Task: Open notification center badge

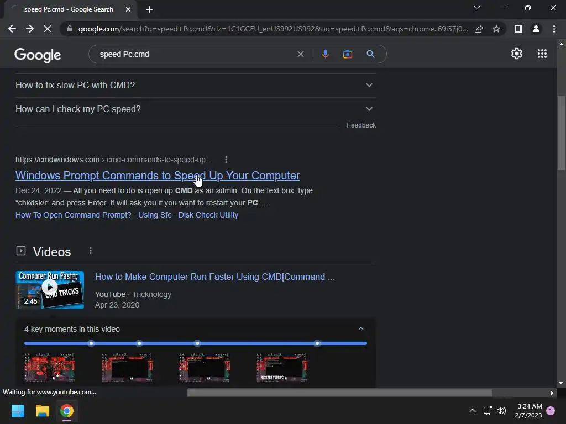Action: (551, 411)
